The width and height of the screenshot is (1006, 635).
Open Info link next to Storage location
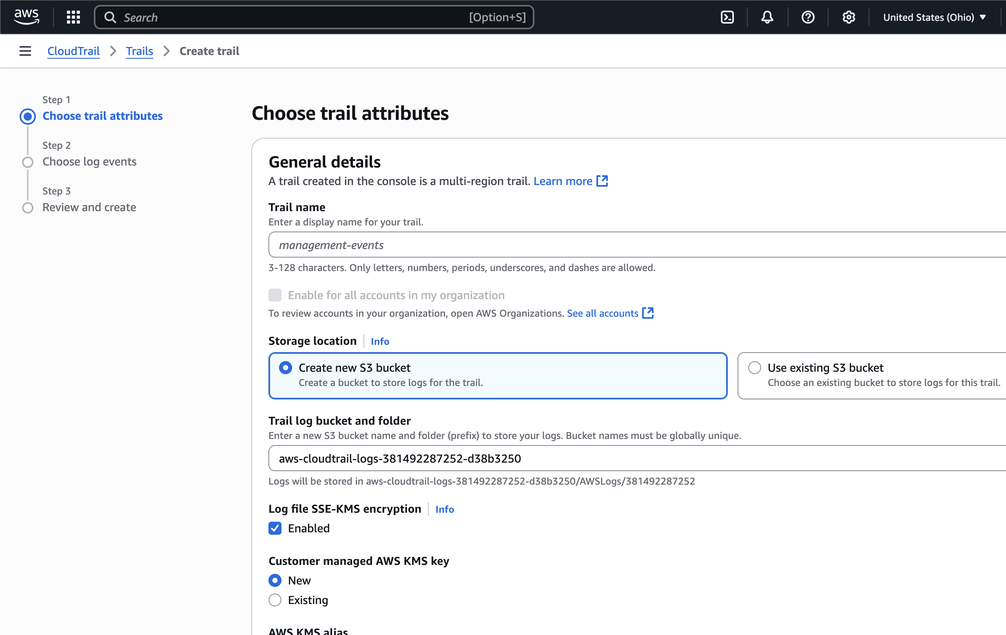click(x=379, y=341)
